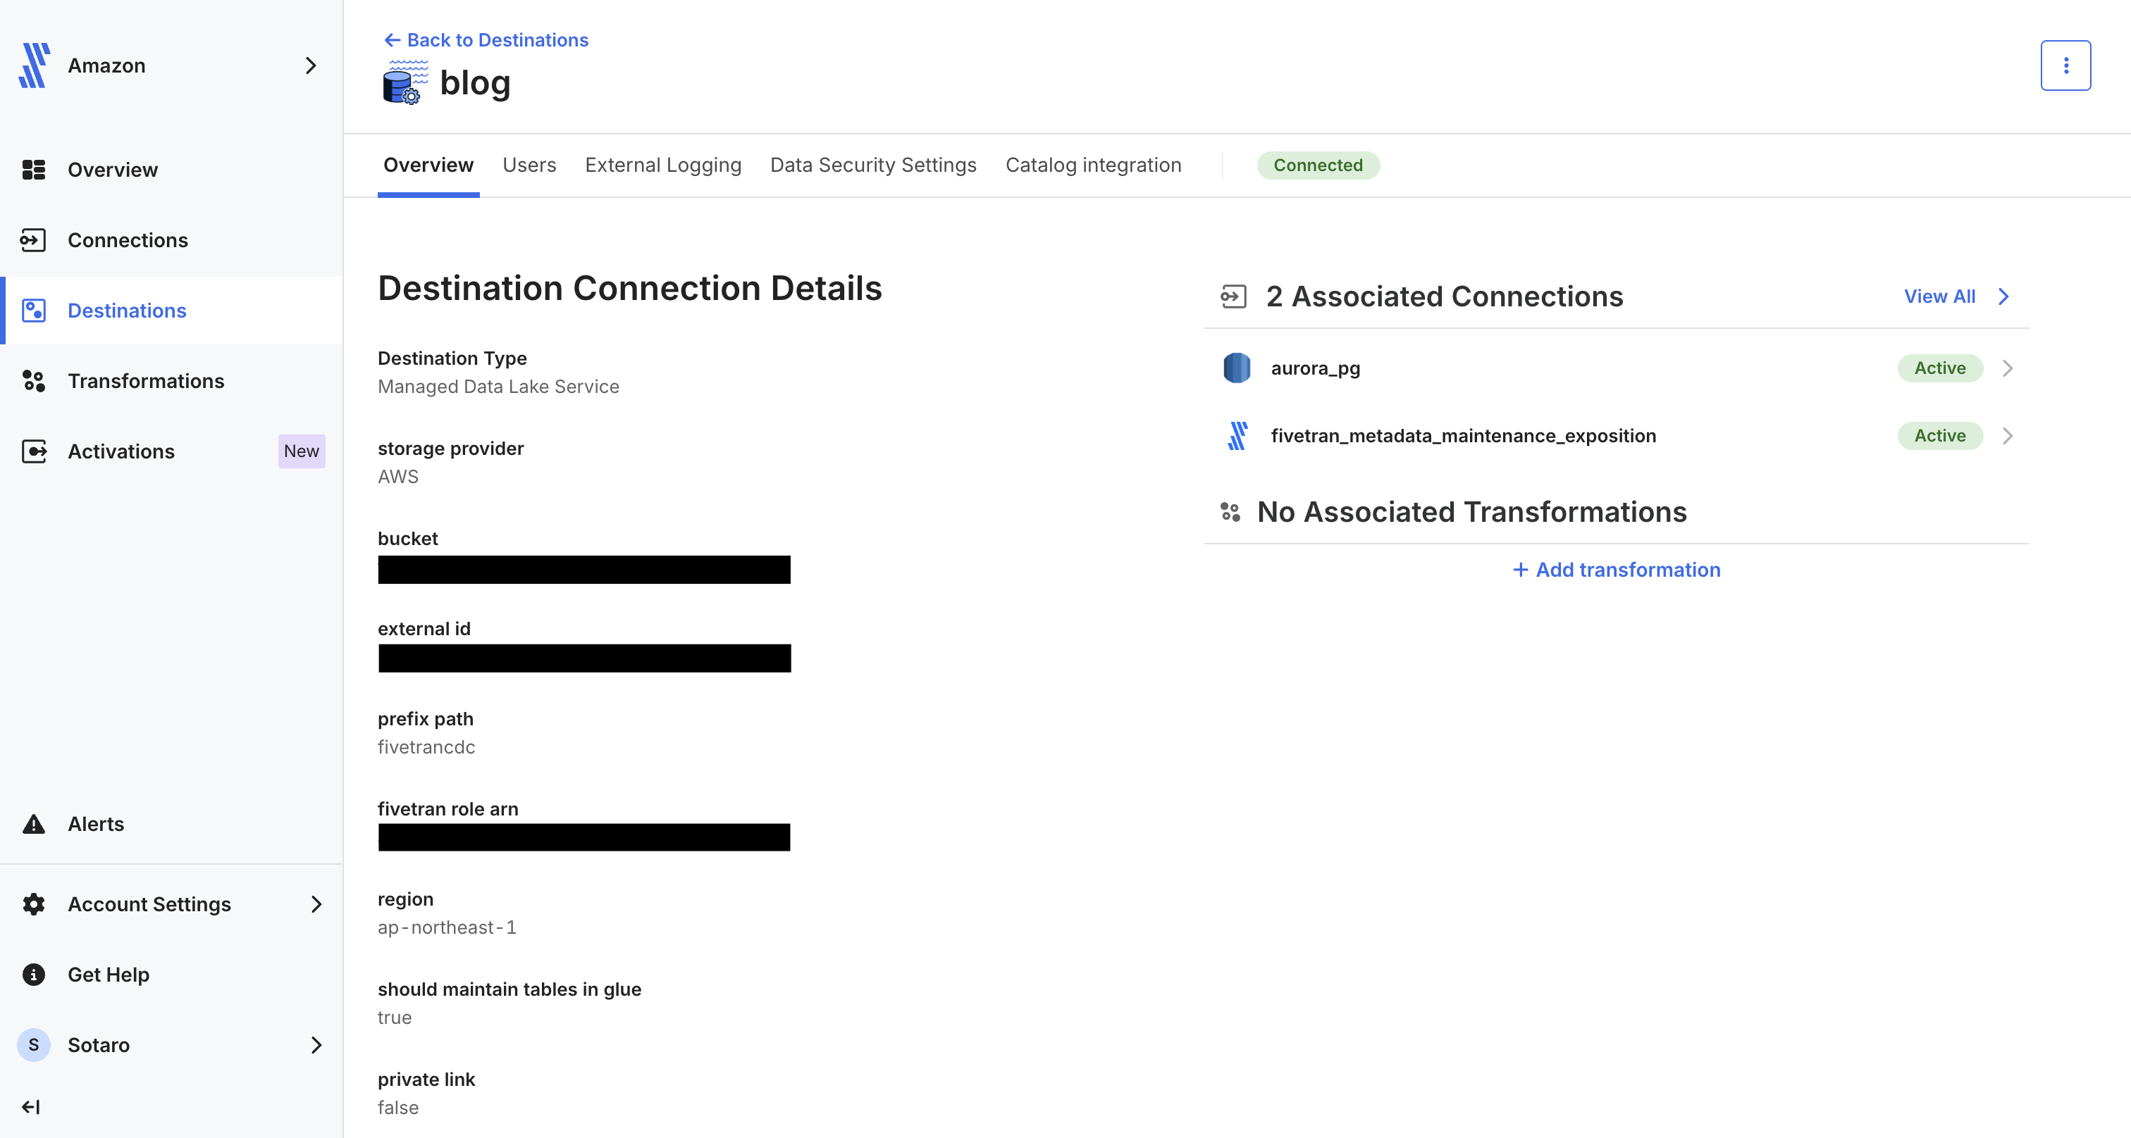The height and width of the screenshot is (1138, 2131).
Task: Open the aurora_pg connection row chevron
Action: (x=2007, y=368)
